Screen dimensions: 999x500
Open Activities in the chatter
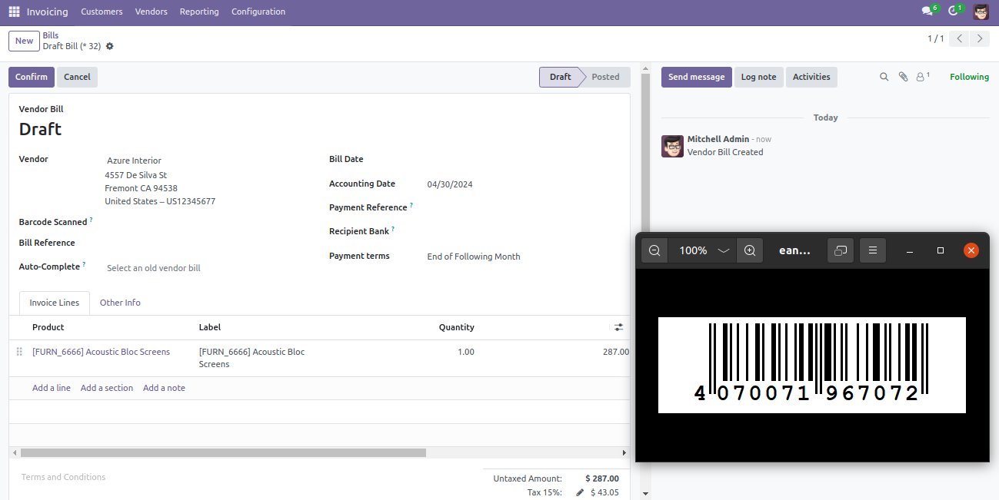pos(811,77)
